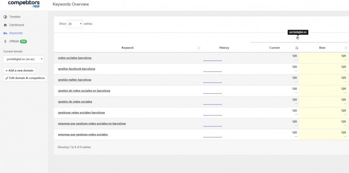Click the portaldigital.es favicon in table header

pos(298,38)
